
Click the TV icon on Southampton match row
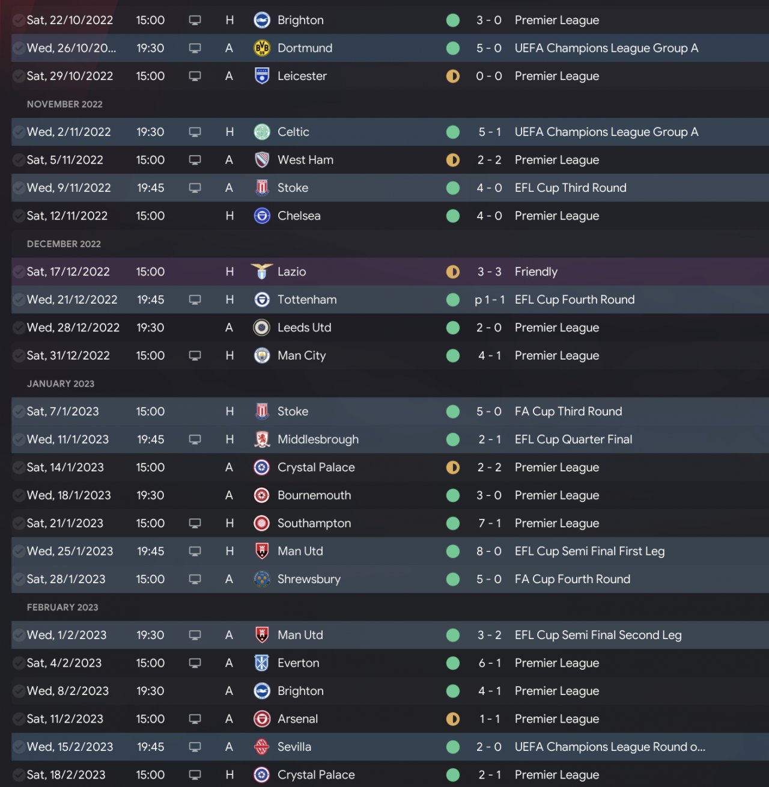pyautogui.click(x=195, y=523)
